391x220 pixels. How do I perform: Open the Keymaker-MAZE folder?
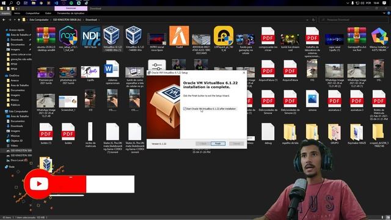[x=357, y=132]
